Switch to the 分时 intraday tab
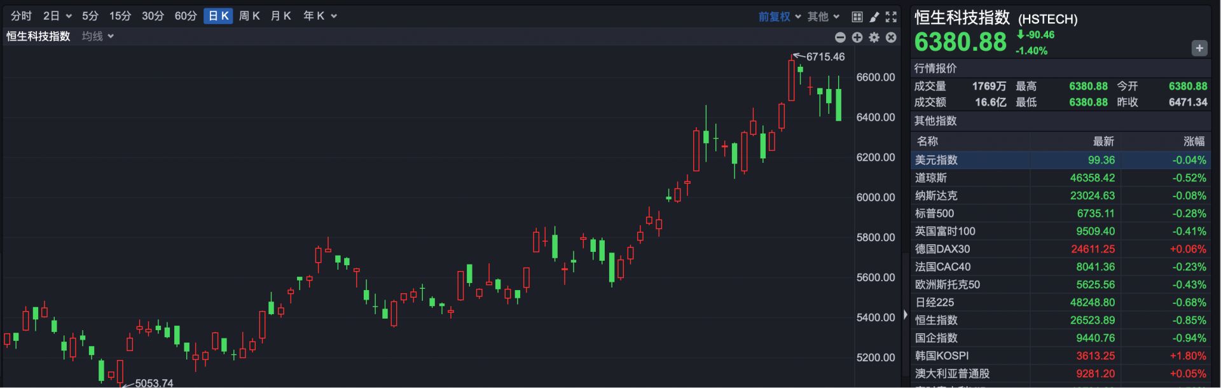 click(x=21, y=16)
